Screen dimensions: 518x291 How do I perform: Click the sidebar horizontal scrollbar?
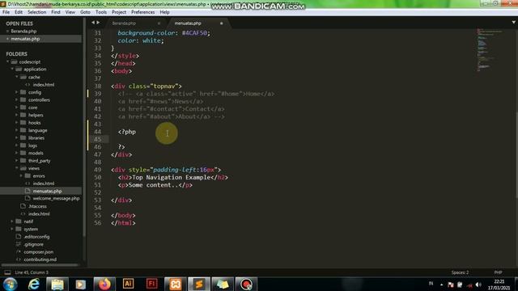[40, 265]
